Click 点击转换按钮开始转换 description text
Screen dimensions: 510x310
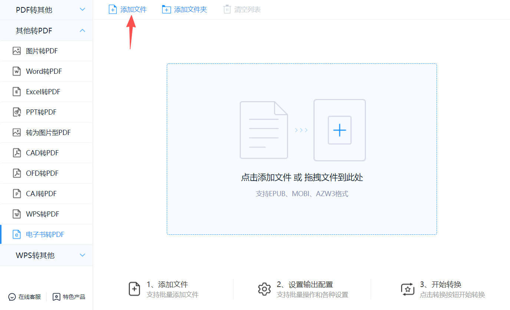(x=452, y=295)
